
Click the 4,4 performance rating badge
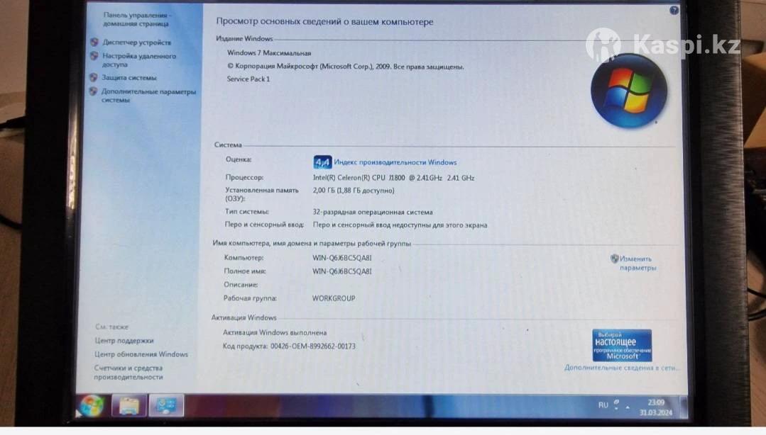tap(322, 162)
